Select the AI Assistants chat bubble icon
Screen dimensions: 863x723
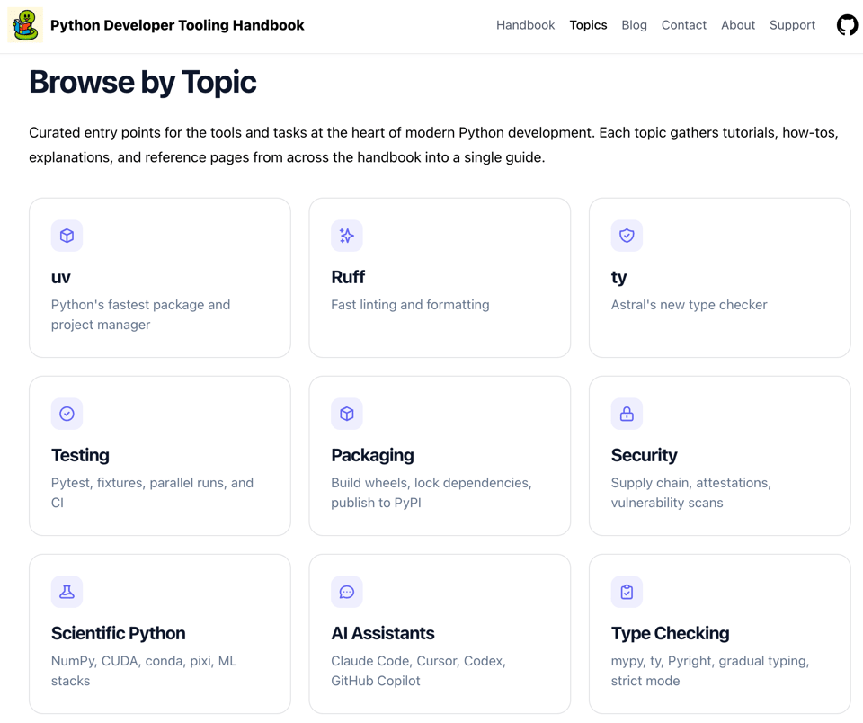(x=347, y=592)
